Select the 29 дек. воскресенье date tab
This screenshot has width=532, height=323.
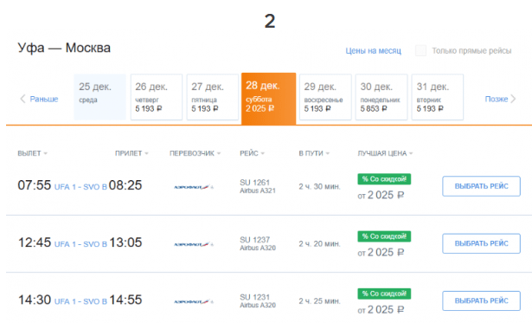click(x=325, y=97)
